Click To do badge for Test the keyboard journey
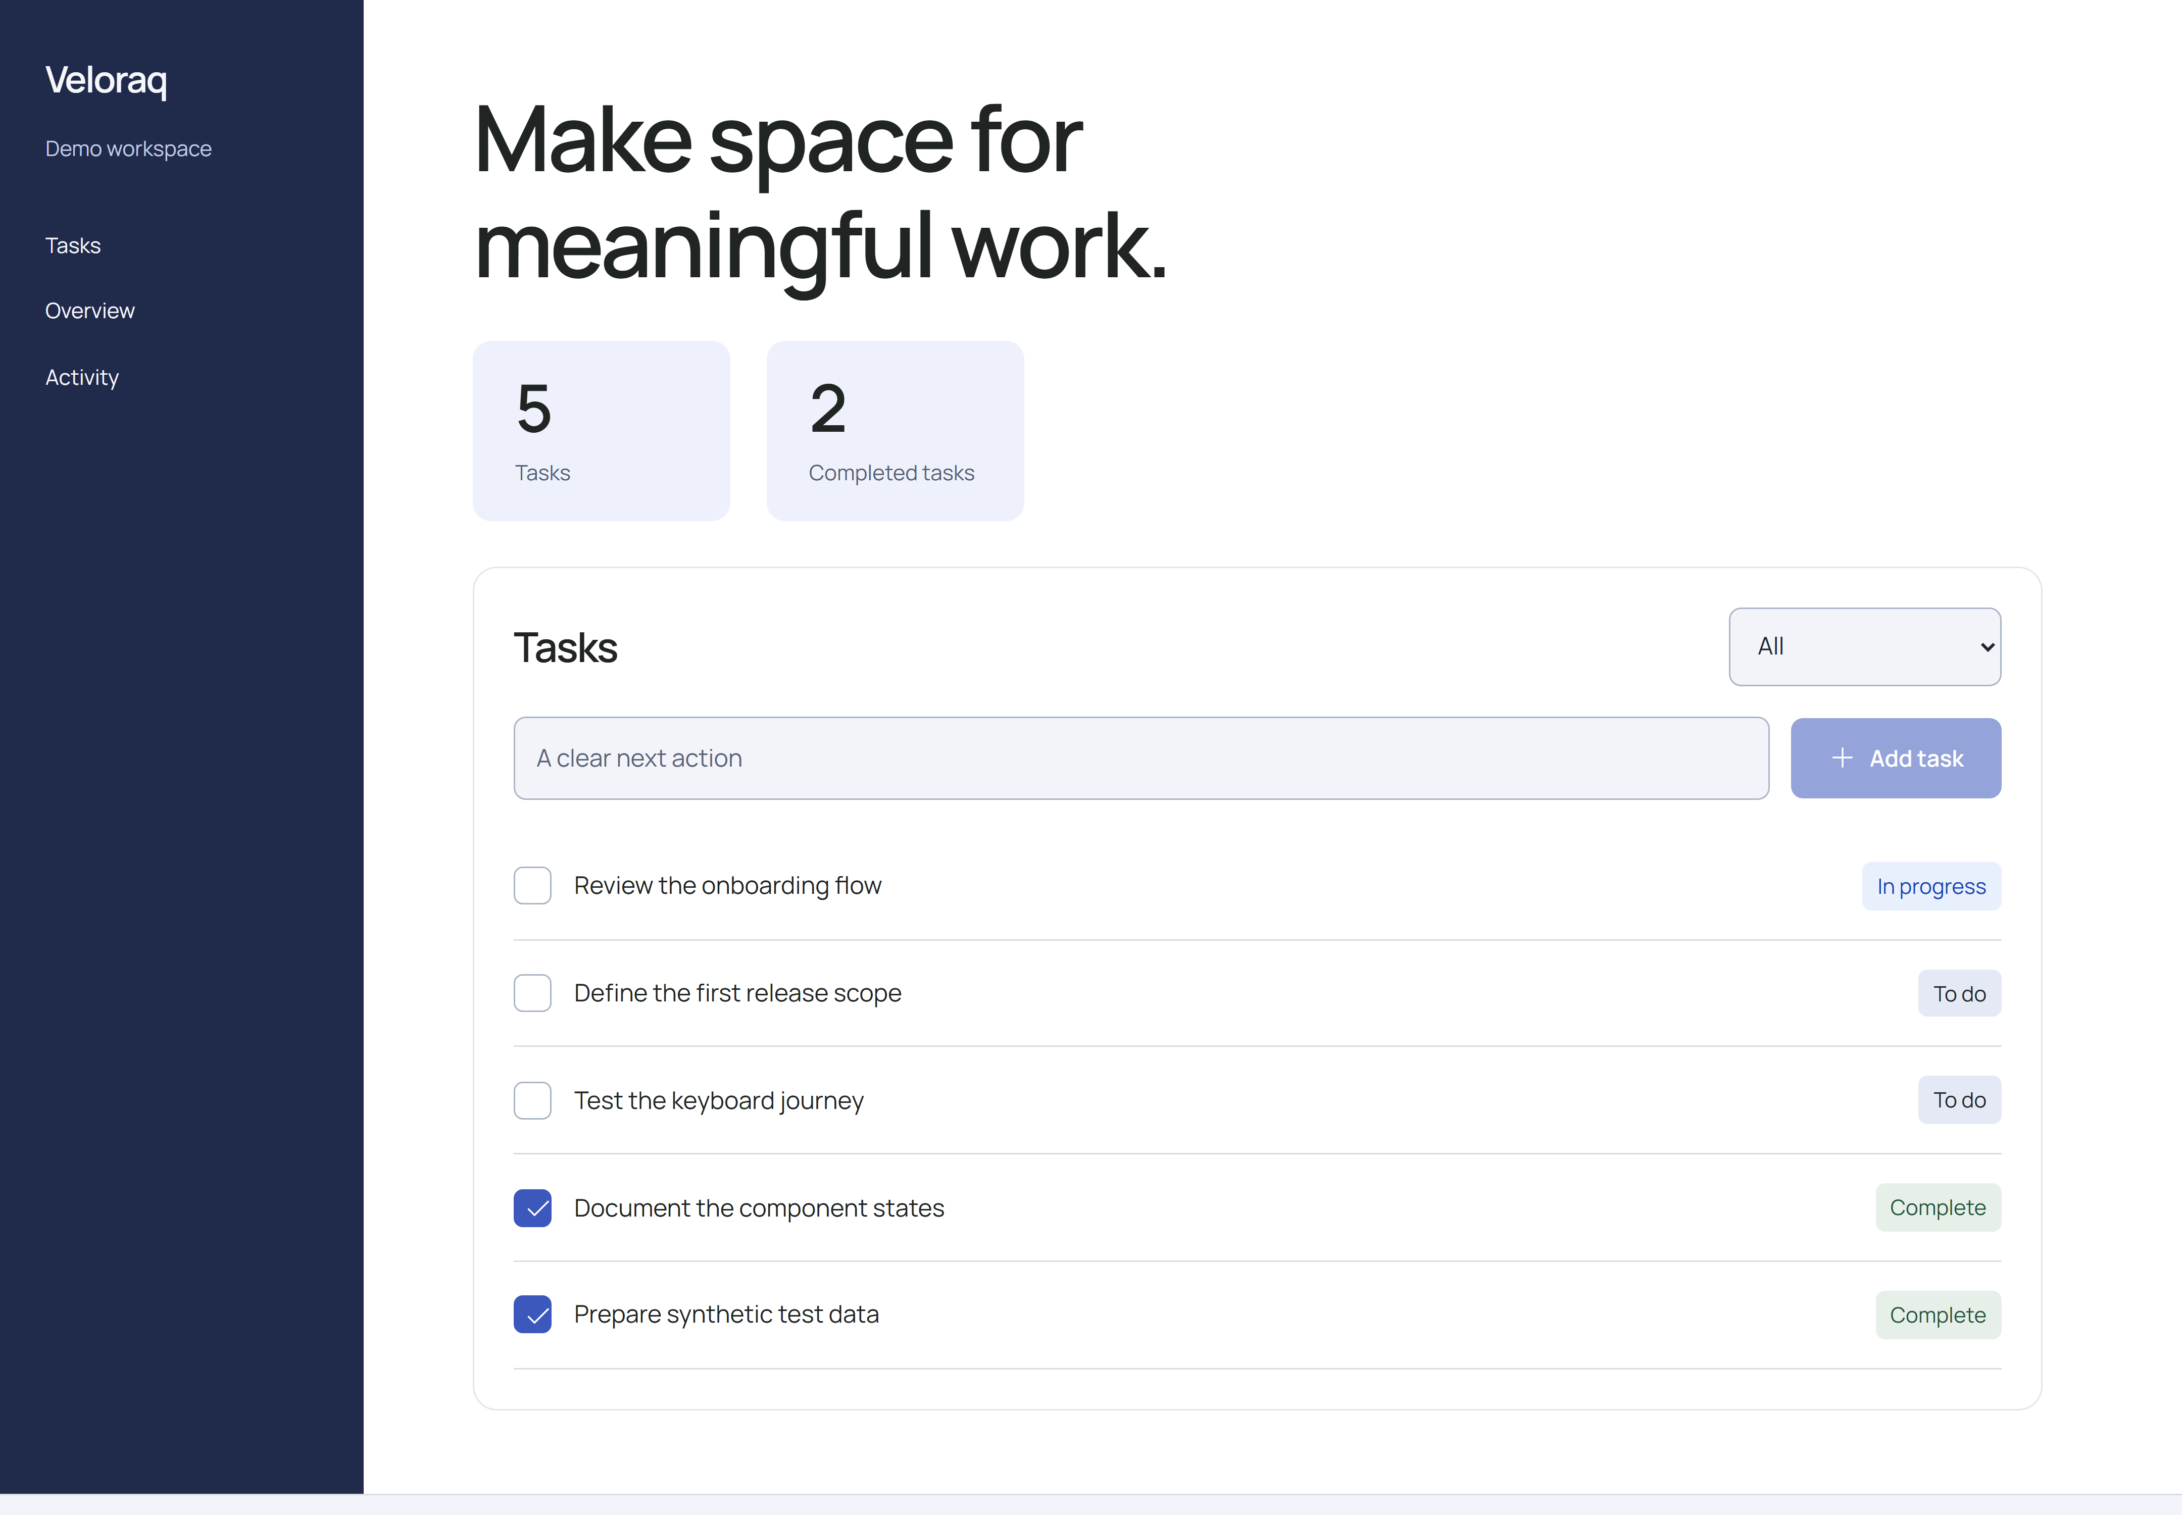This screenshot has height=1515, width=2182. 1959,1099
